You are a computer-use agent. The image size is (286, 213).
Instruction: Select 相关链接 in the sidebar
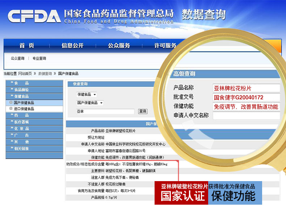coord(34,149)
